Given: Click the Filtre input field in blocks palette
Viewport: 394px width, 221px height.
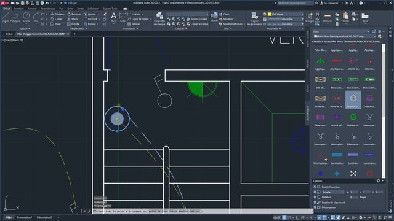Looking at the screenshot, I should pos(341,31).
